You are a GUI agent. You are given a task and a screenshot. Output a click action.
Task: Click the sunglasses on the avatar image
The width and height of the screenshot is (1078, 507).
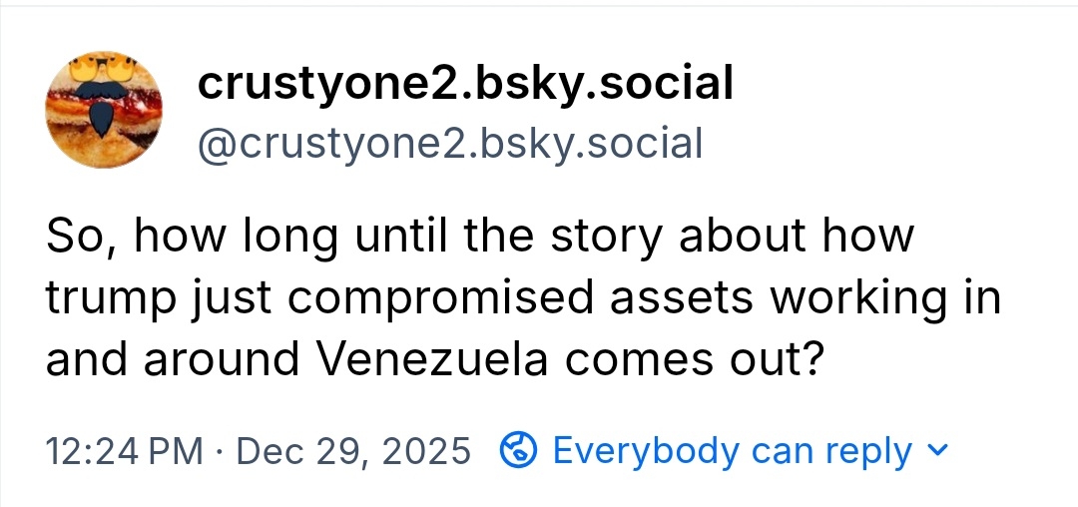pos(104,68)
